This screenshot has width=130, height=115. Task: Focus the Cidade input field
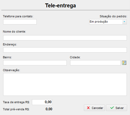tap(95, 63)
